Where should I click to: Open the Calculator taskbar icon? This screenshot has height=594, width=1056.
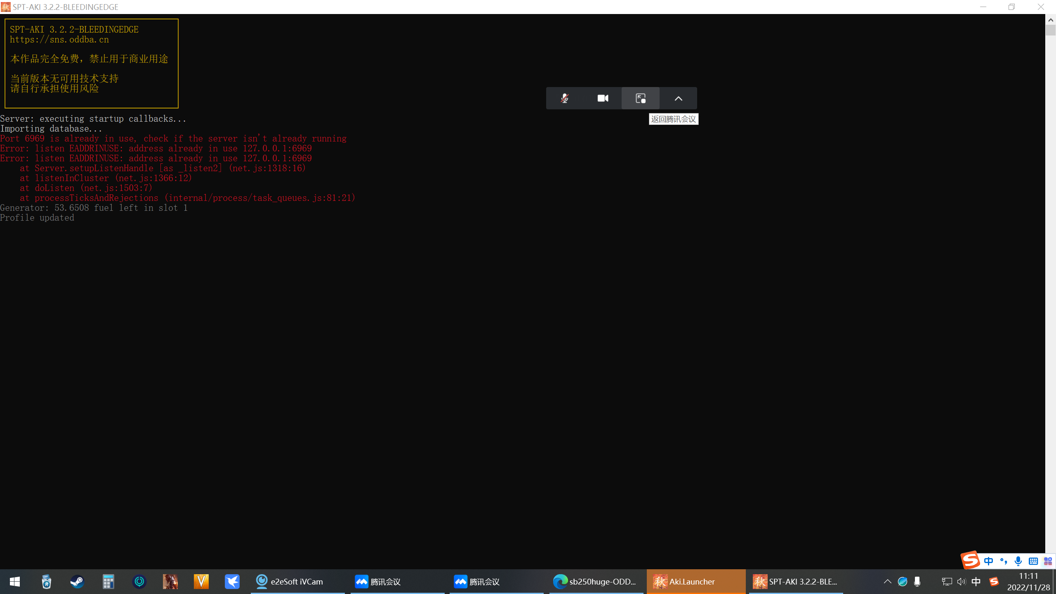[108, 582]
